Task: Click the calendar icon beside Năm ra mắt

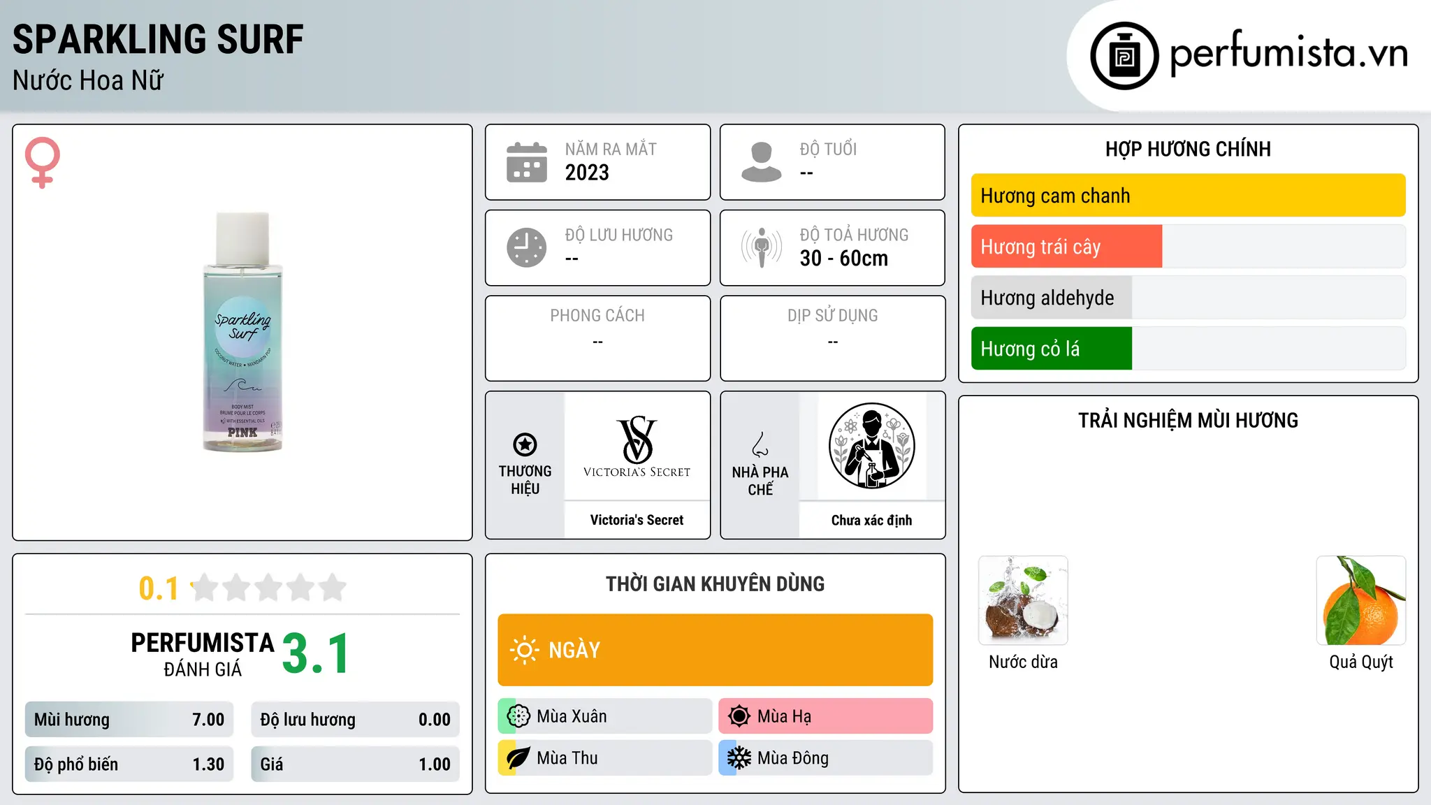Action: click(x=527, y=162)
